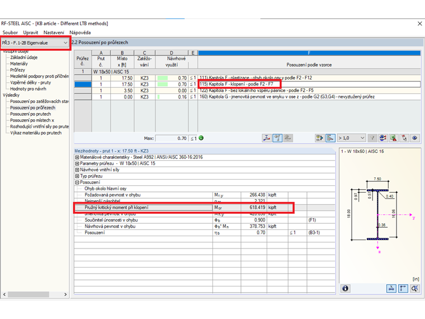This screenshot has height=319, width=425.
Task: Open 'Rozhodující vnitřní síly po prute' results
Action: (39, 126)
